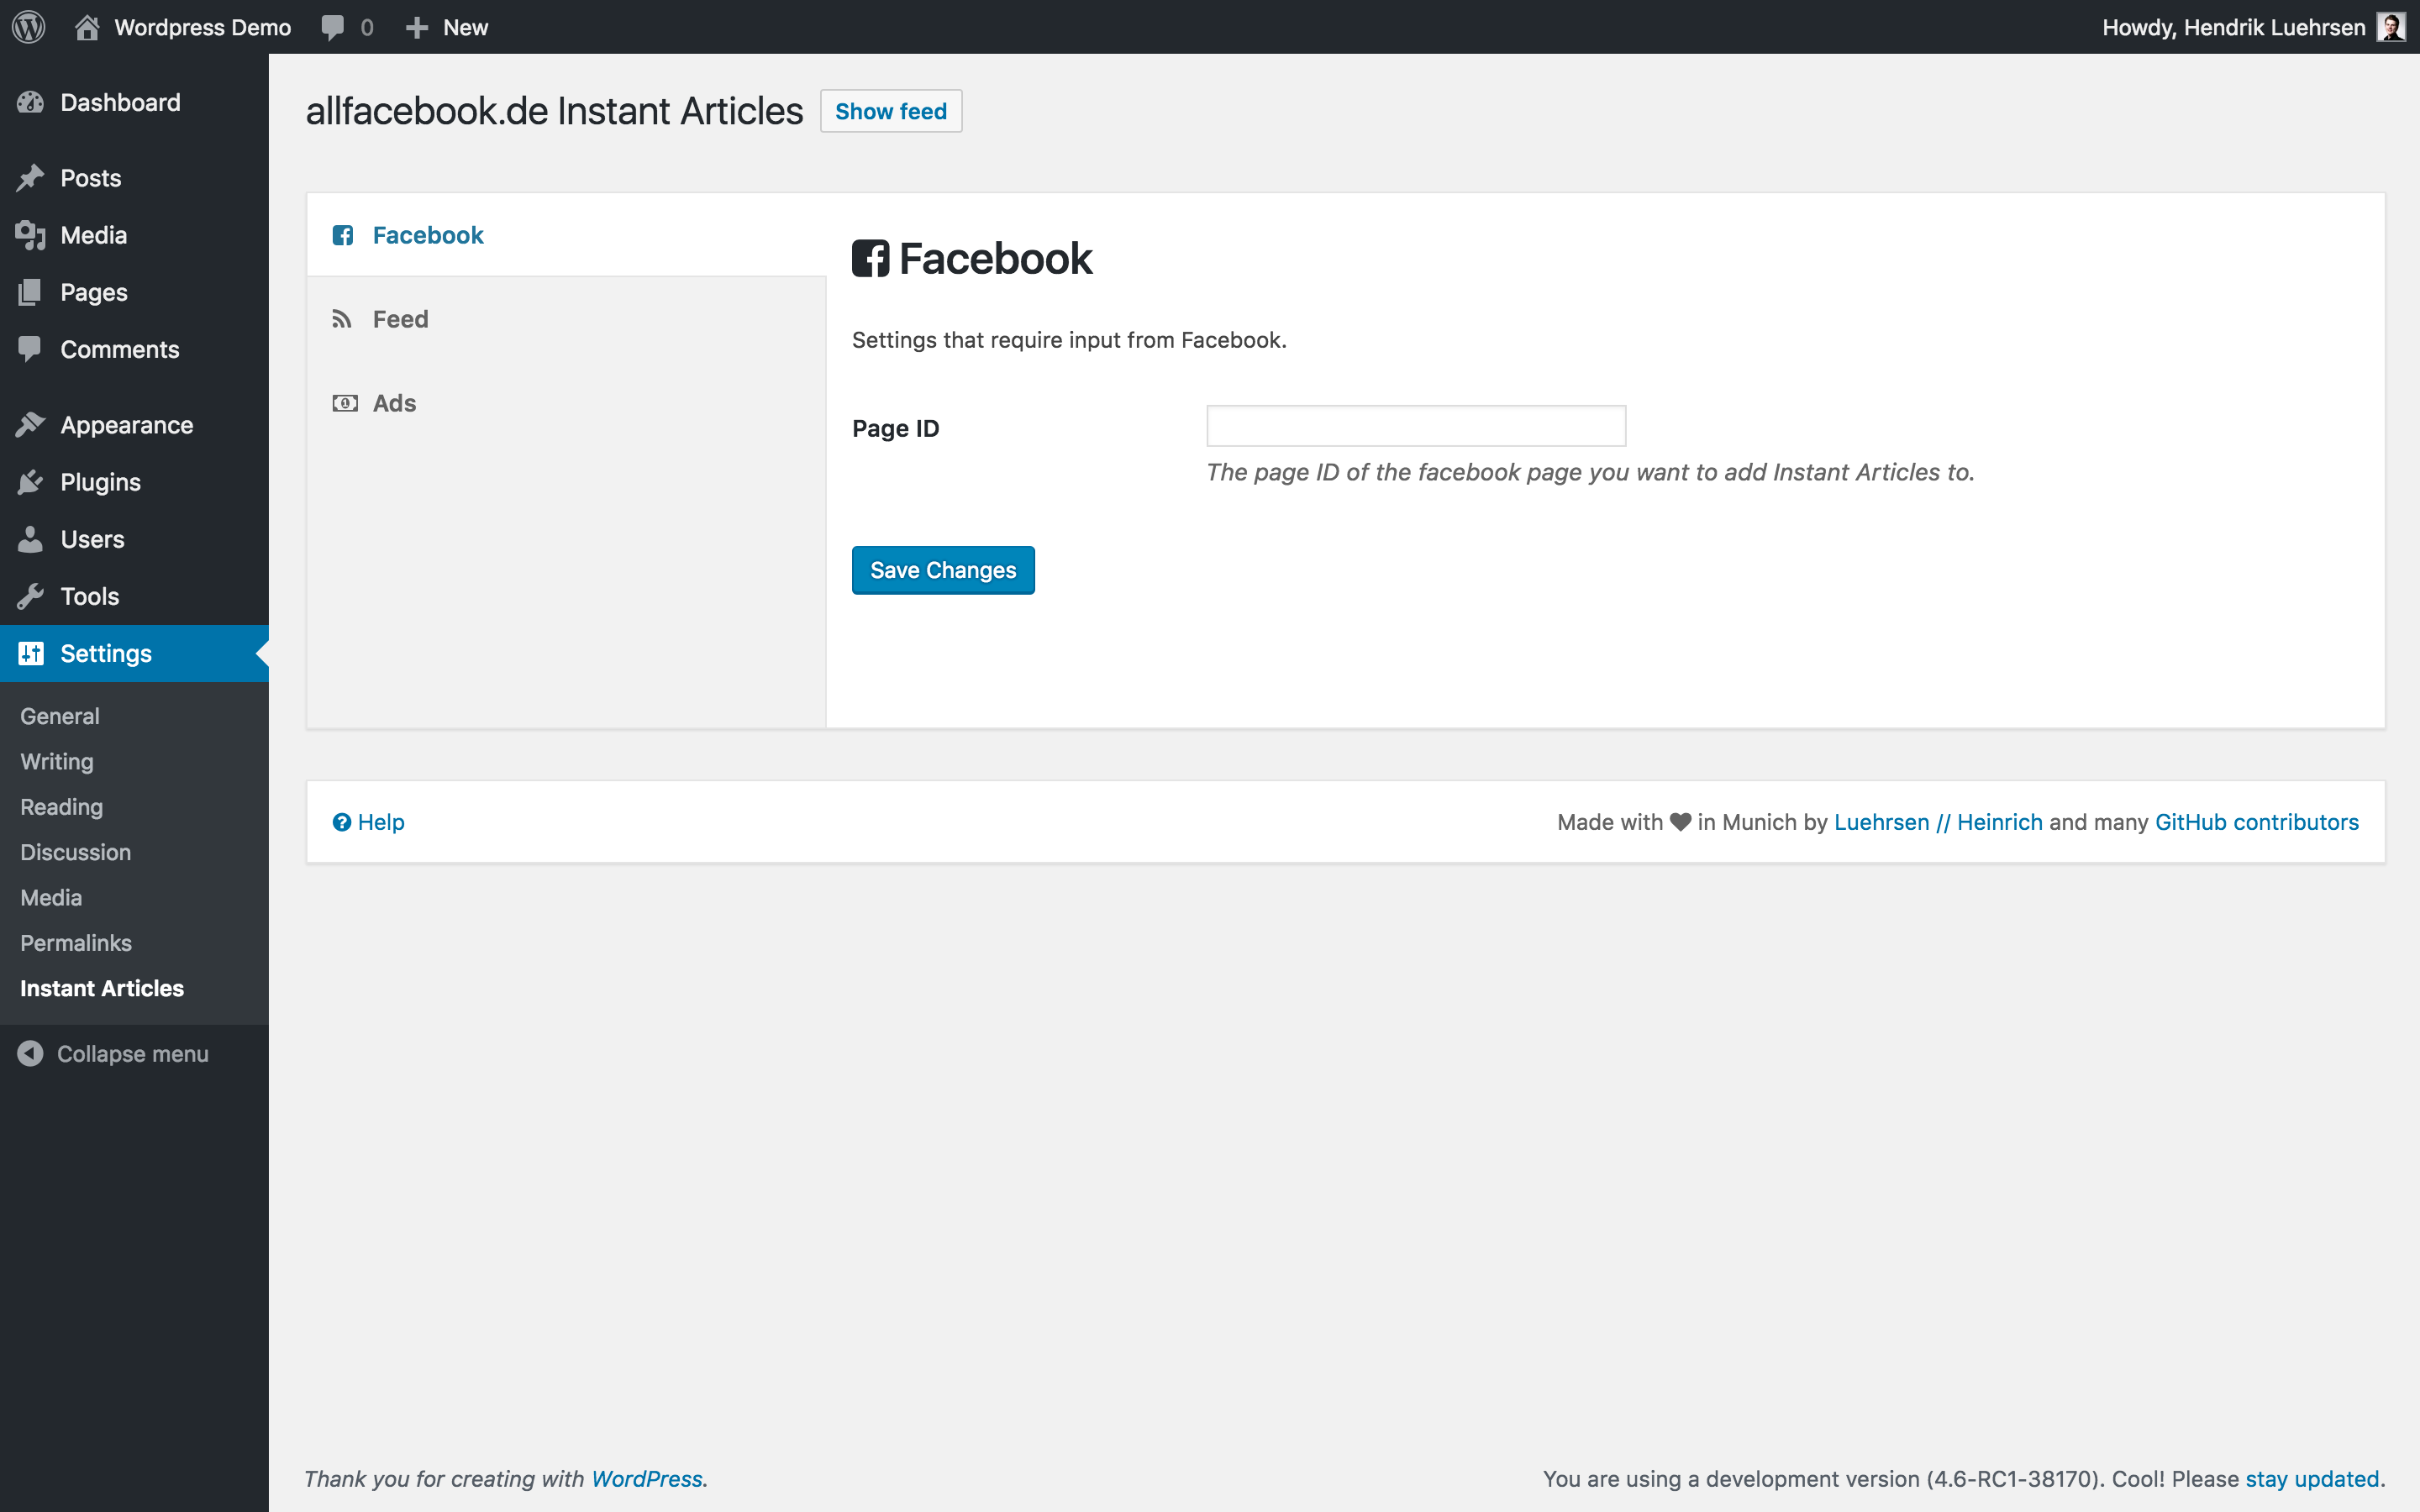Open Reading settings submenu
The width and height of the screenshot is (2420, 1512).
[61, 807]
